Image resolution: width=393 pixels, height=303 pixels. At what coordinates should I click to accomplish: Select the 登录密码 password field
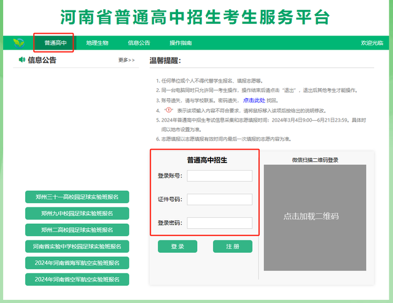220,223
